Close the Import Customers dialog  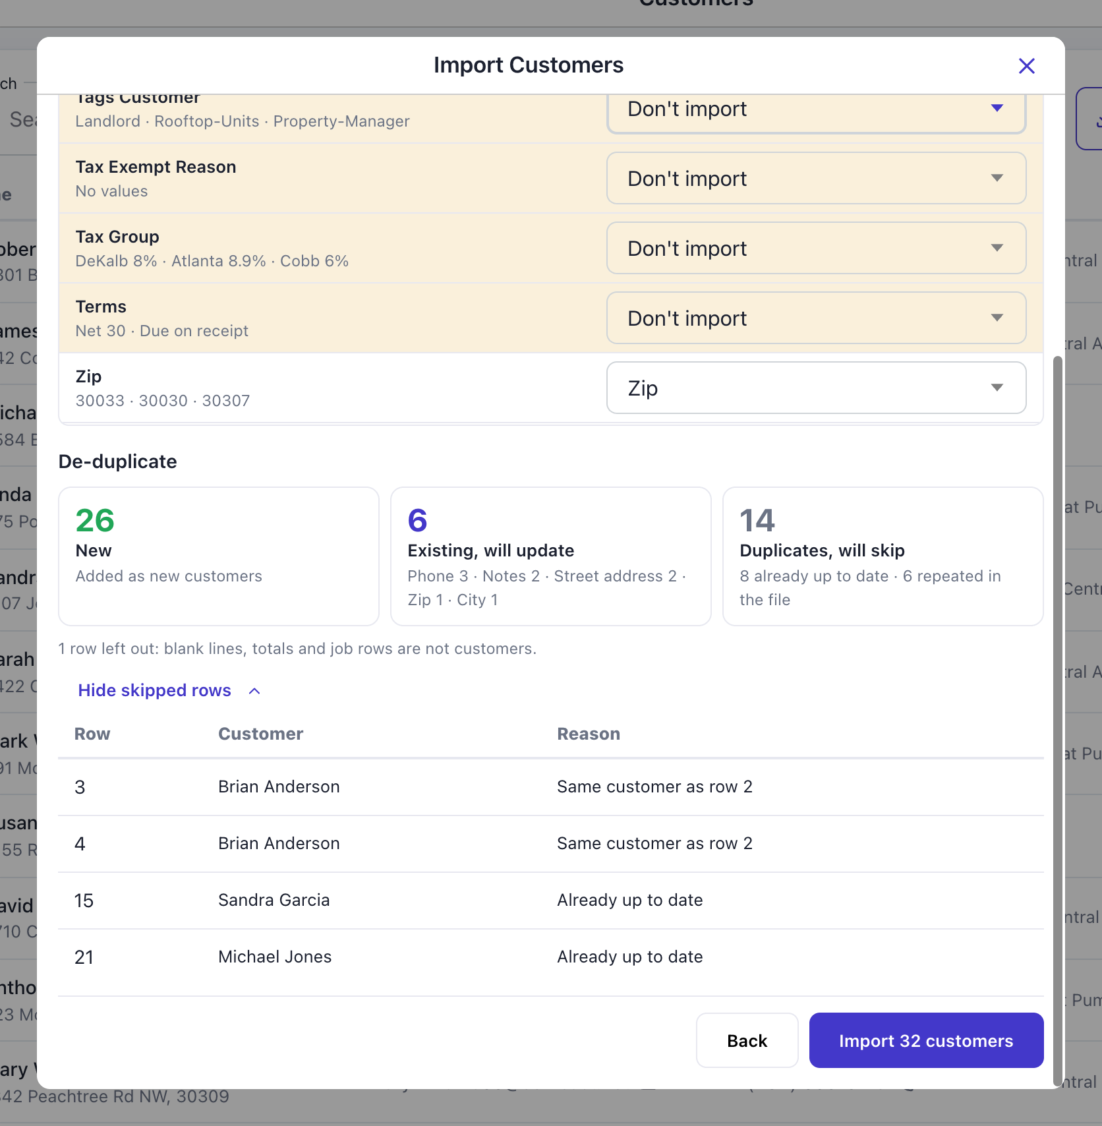pyautogui.click(x=1026, y=66)
